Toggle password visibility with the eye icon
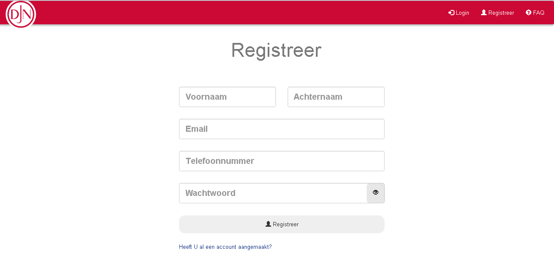Screen dimensions: 554x264 click(375, 192)
